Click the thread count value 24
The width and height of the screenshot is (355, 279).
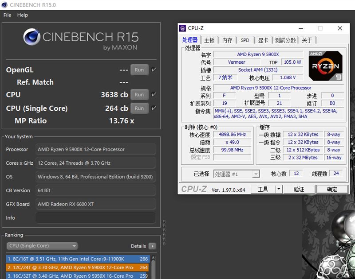tap(336, 174)
